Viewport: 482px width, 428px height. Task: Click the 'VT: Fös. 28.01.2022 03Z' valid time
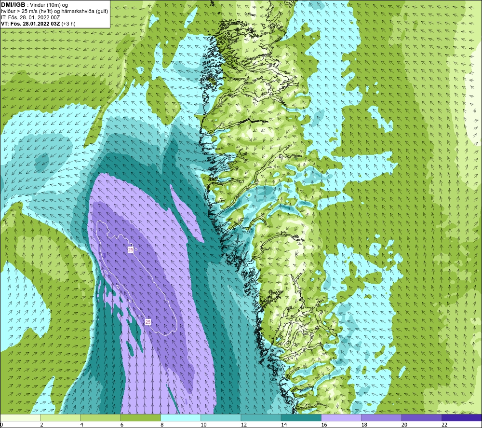(x=30, y=24)
